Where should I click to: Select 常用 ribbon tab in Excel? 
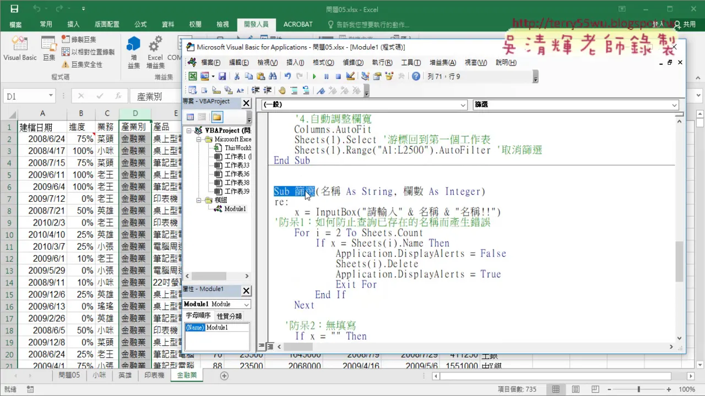(x=46, y=24)
